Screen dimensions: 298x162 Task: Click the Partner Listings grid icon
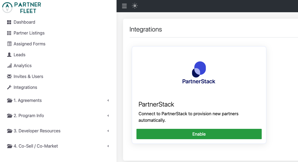click(9, 33)
